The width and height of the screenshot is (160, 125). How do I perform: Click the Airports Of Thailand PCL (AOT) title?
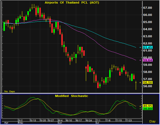coord(72,3)
